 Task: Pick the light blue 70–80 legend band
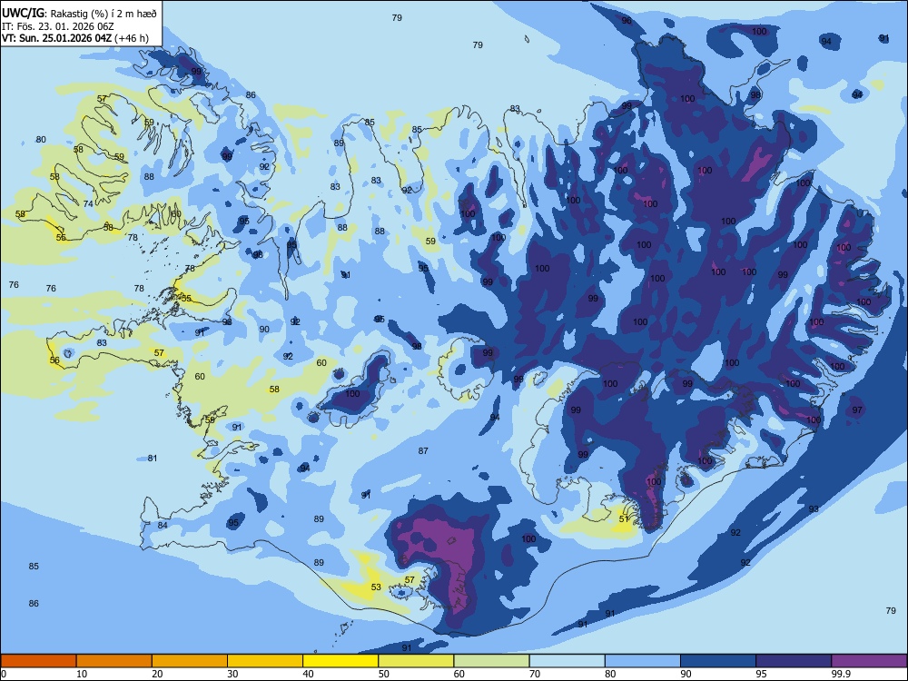pyautogui.click(x=567, y=661)
